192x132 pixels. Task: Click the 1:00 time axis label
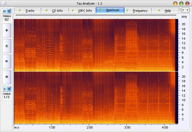coord(52,128)
